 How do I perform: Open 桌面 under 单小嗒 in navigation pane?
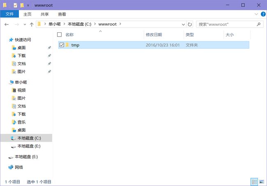[21, 130]
